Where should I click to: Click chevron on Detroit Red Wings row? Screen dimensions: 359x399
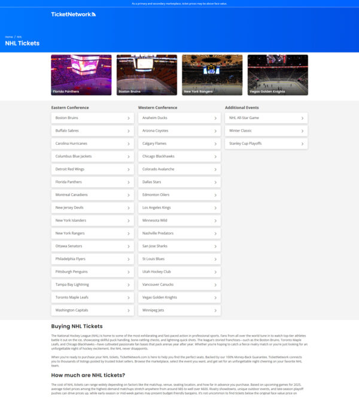129,169
